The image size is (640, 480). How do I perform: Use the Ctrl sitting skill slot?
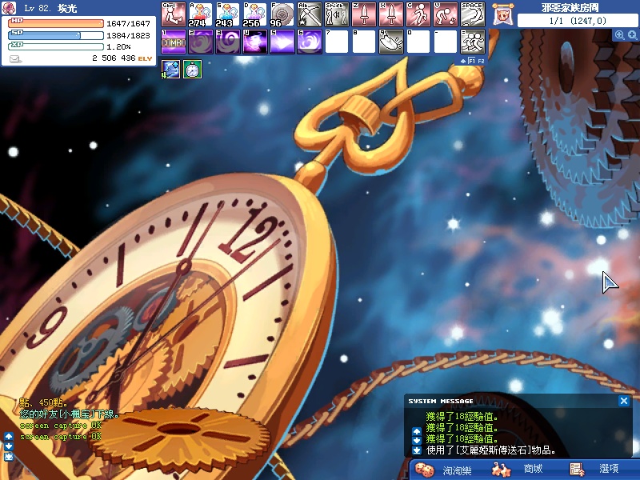click(174, 14)
